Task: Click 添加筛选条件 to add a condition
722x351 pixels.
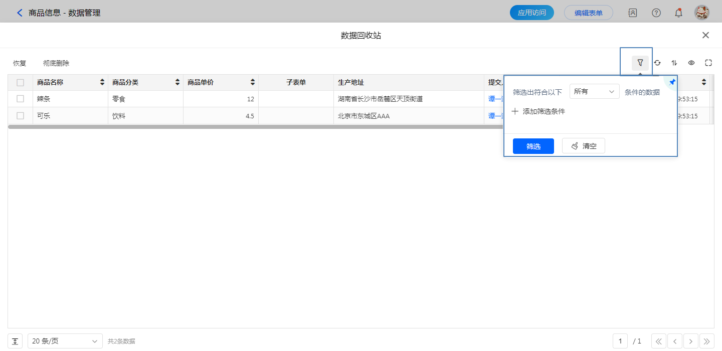Action: pyautogui.click(x=538, y=111)
